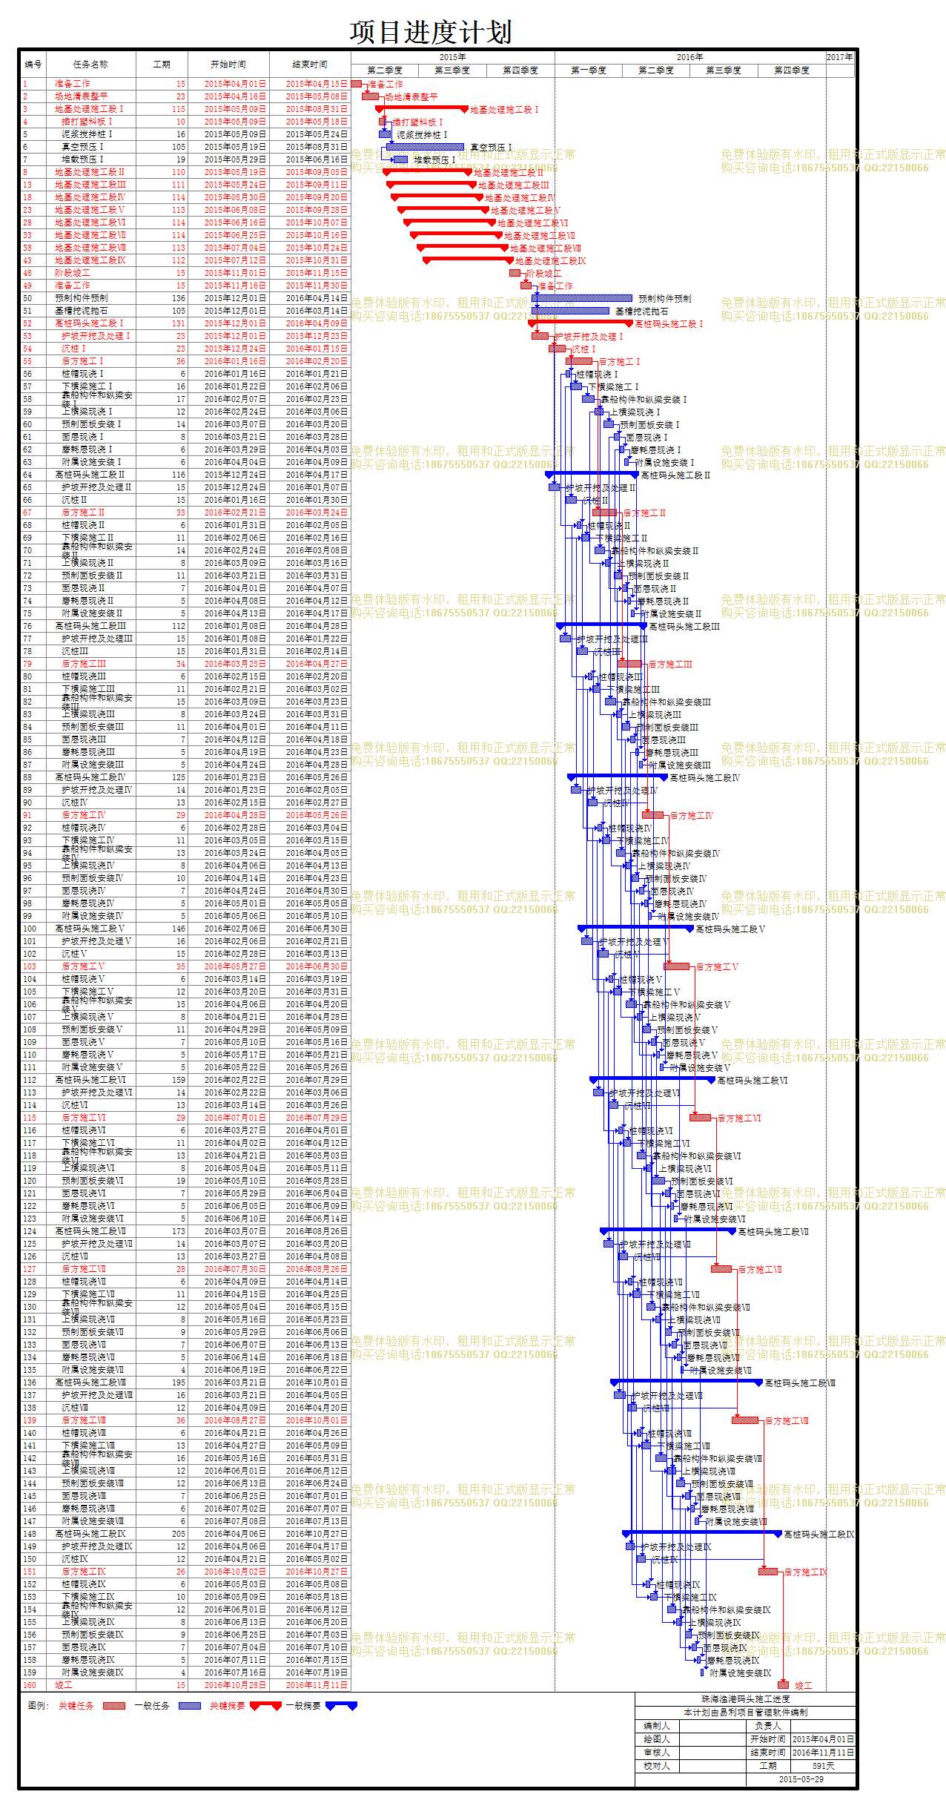Screen dimensions: 946x1806
Task: Click the 预制构件预制 blue Gantt bar
Action: 582,298
